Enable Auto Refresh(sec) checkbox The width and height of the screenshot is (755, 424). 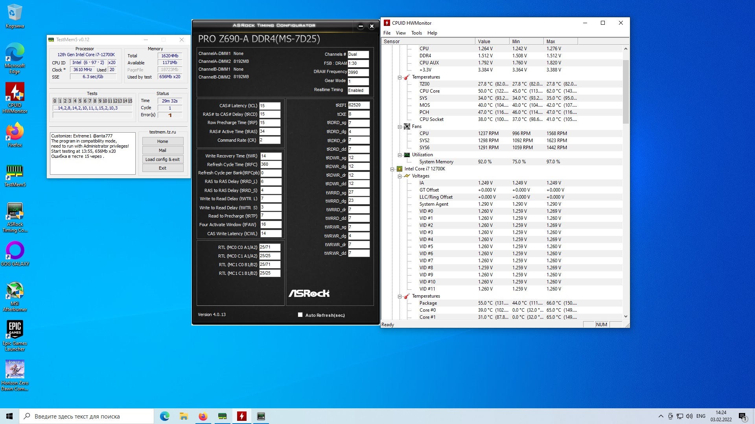coord(300,315)
